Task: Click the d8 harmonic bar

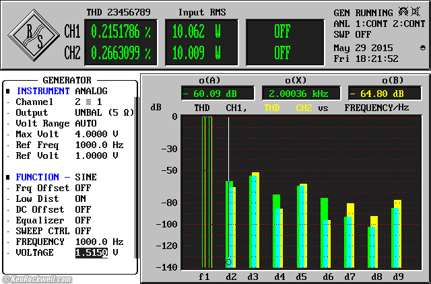Action: coord(372,242)
